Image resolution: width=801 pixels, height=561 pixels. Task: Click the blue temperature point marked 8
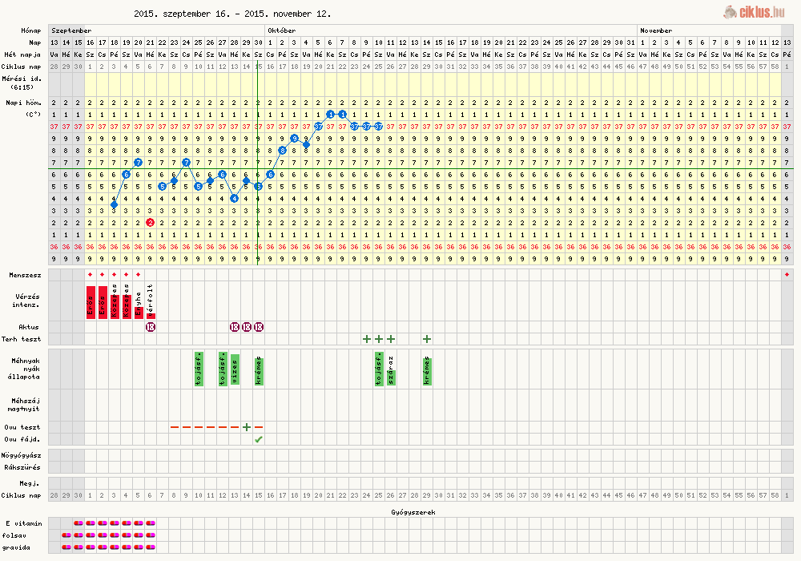tap(282, 150)
